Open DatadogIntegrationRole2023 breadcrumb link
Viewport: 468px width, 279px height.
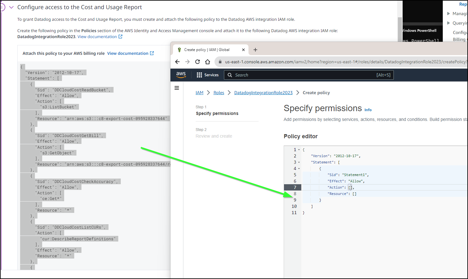[263, 93]
